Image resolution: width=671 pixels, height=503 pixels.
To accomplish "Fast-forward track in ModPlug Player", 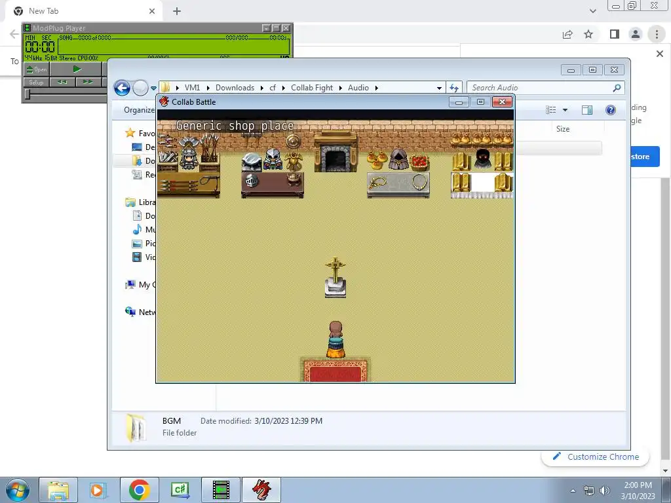I will pyautogui.click(x=88, y=82).
